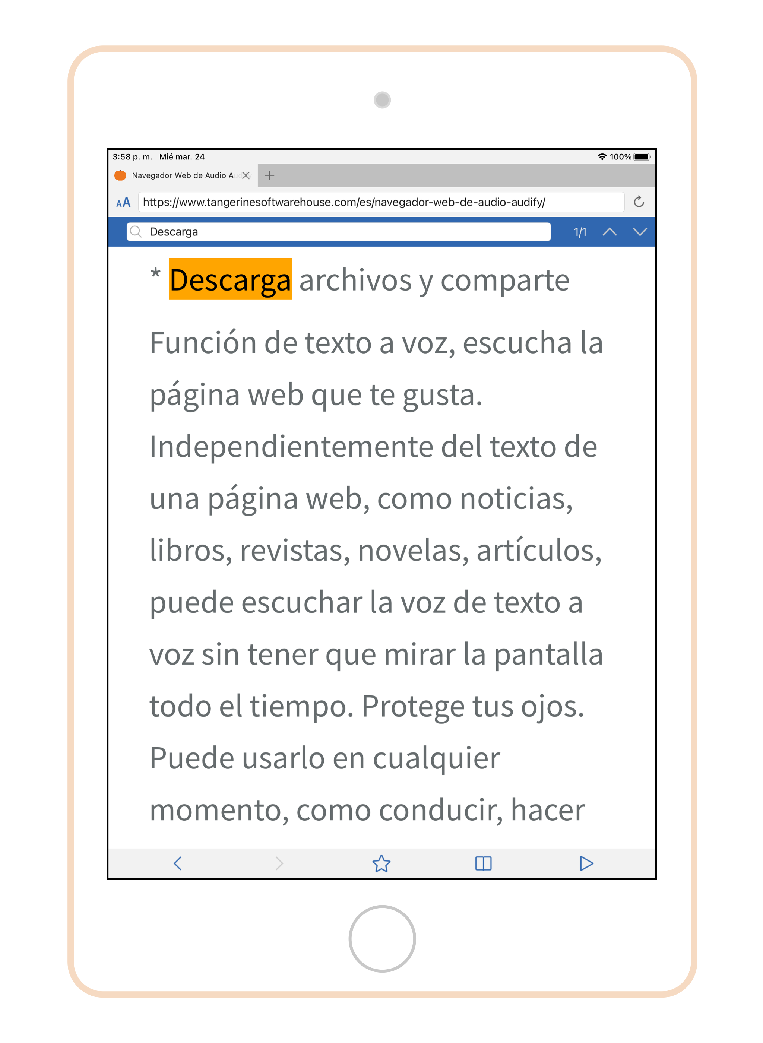Go forward with the right arrow
Image resolution: width=763 pixels, height=1043 pixels.
(279, 863)
